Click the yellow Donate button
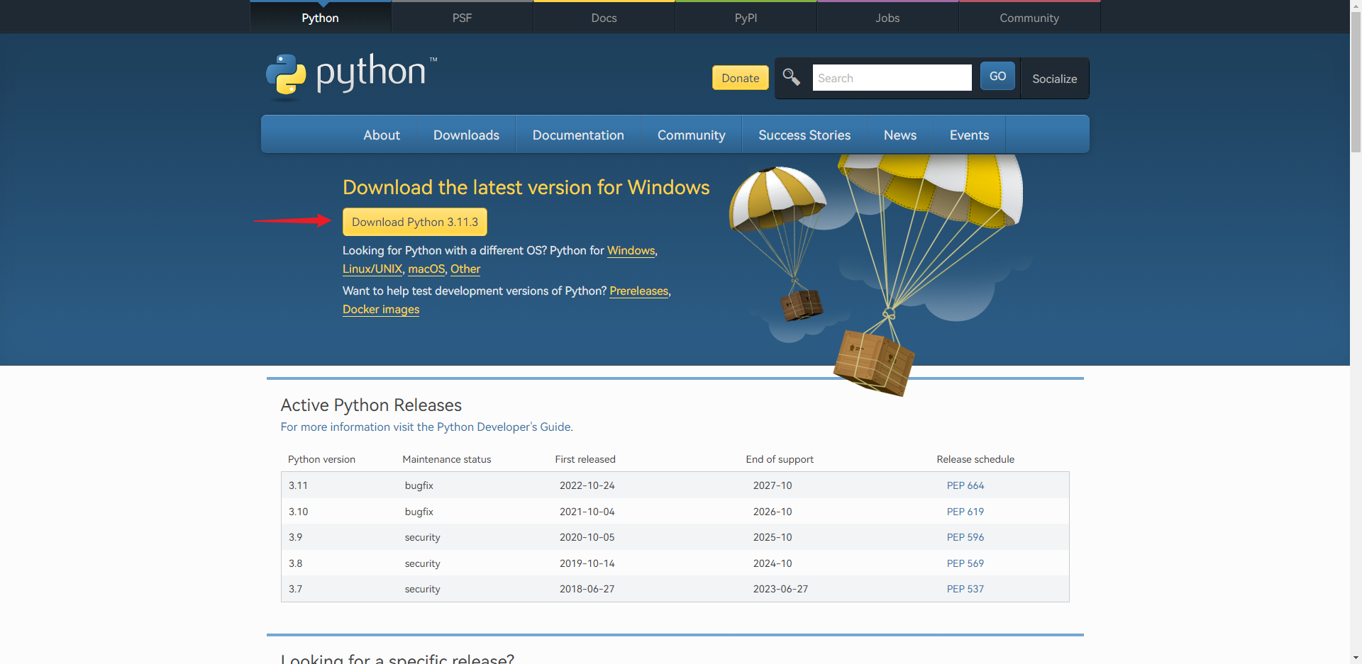 coord(741,78)
